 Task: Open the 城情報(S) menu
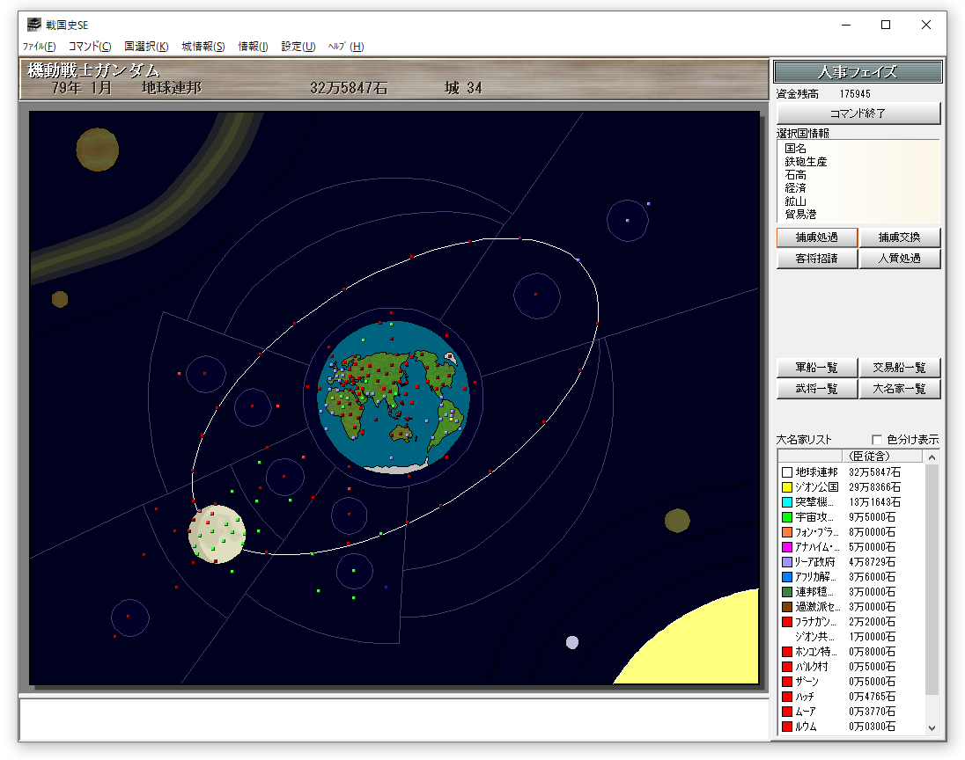[203, 47]
